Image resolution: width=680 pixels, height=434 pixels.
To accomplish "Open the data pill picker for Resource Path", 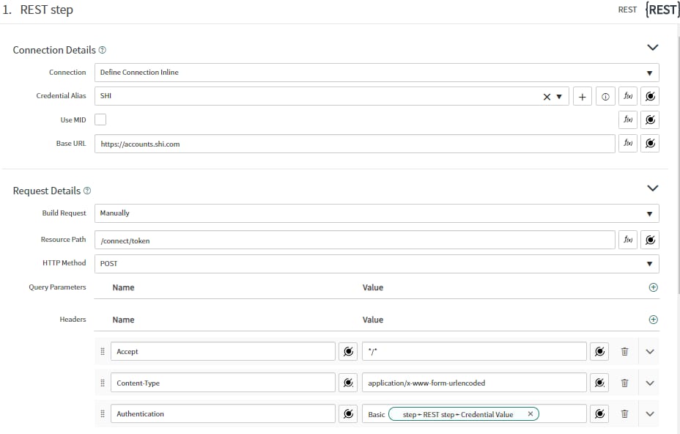I will (x=649, y=239).
